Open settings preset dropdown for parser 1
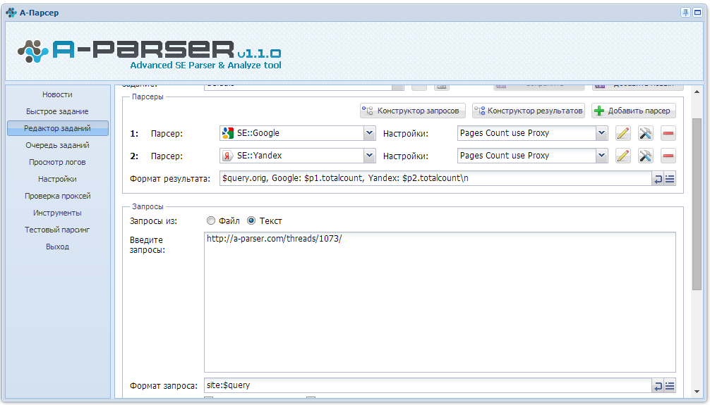Screen dimensions: 710x405 click(x=601, y=133)
